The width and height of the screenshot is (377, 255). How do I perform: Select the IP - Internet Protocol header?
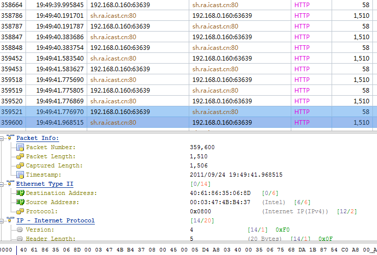pyautogui.click(x=55, y=220)
